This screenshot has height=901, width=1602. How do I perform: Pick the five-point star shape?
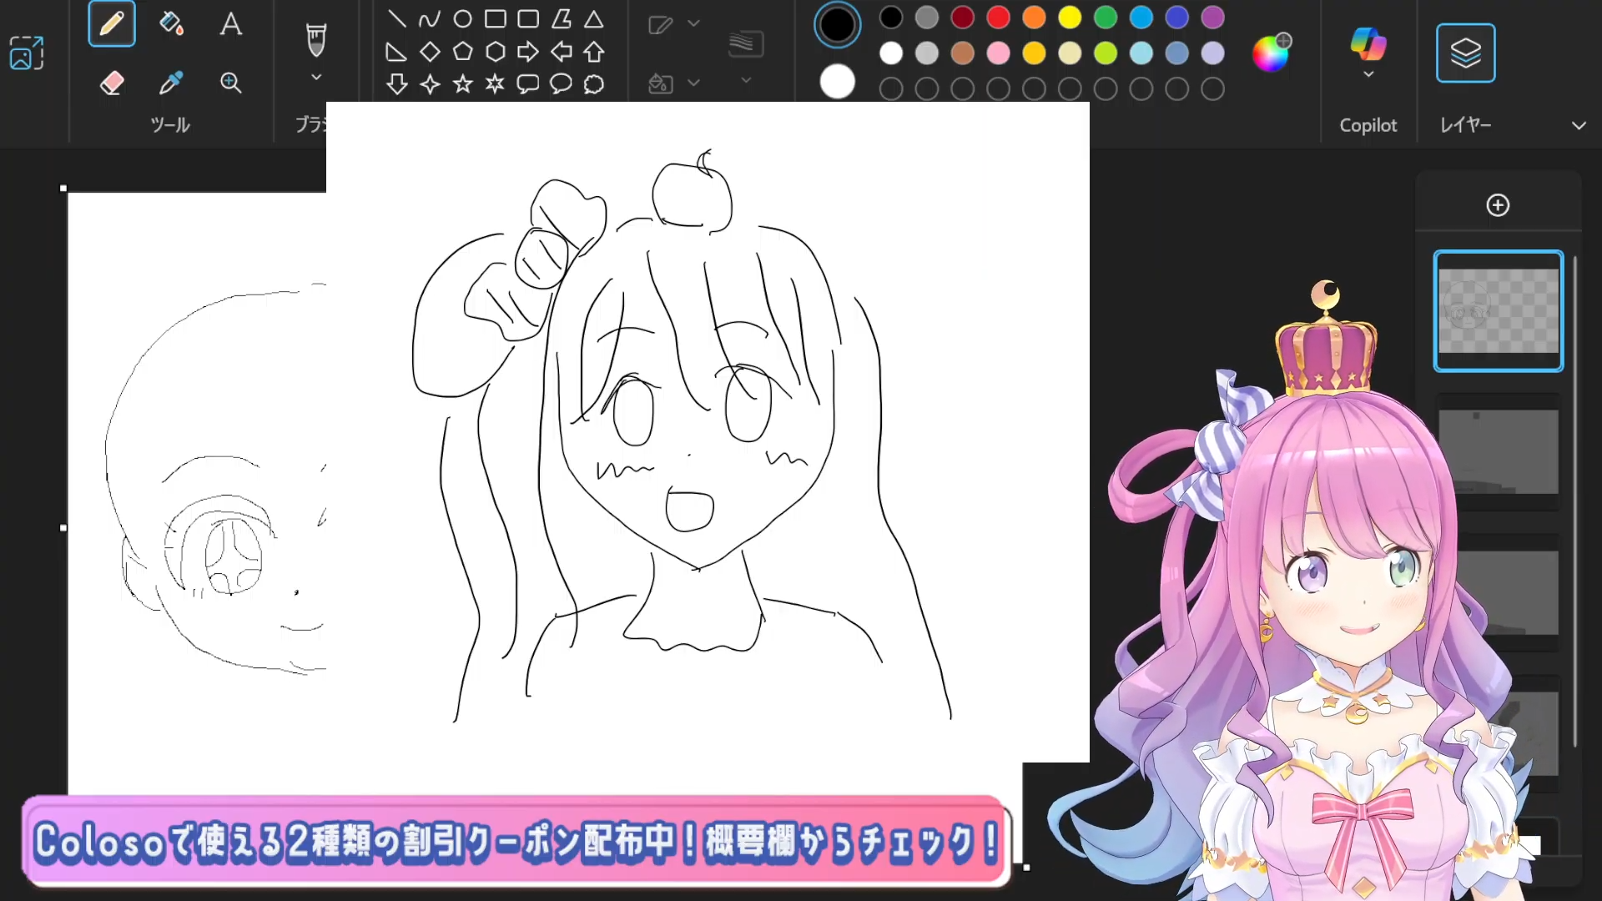coord(462,84)
